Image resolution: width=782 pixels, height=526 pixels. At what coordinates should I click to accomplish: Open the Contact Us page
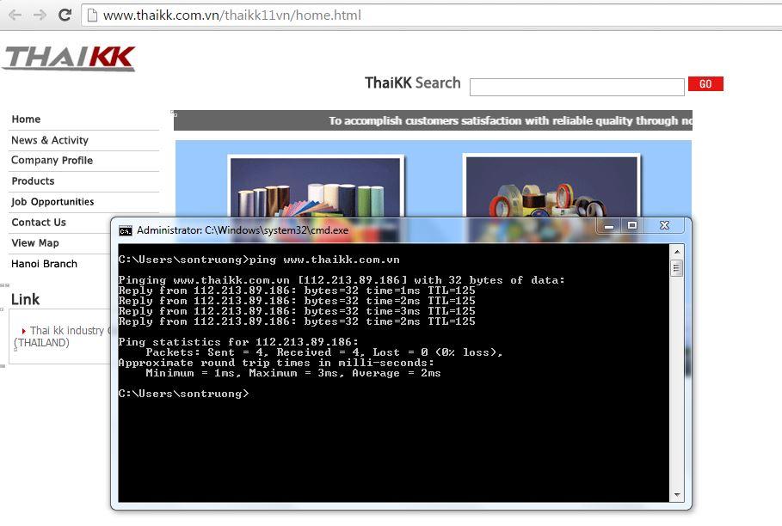click(39, 223)
